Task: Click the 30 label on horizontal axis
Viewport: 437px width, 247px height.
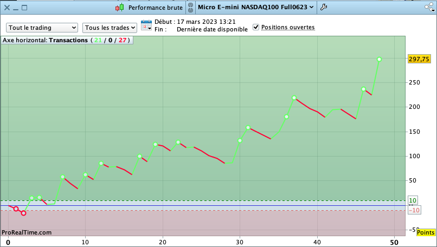Action: [240, 242]
